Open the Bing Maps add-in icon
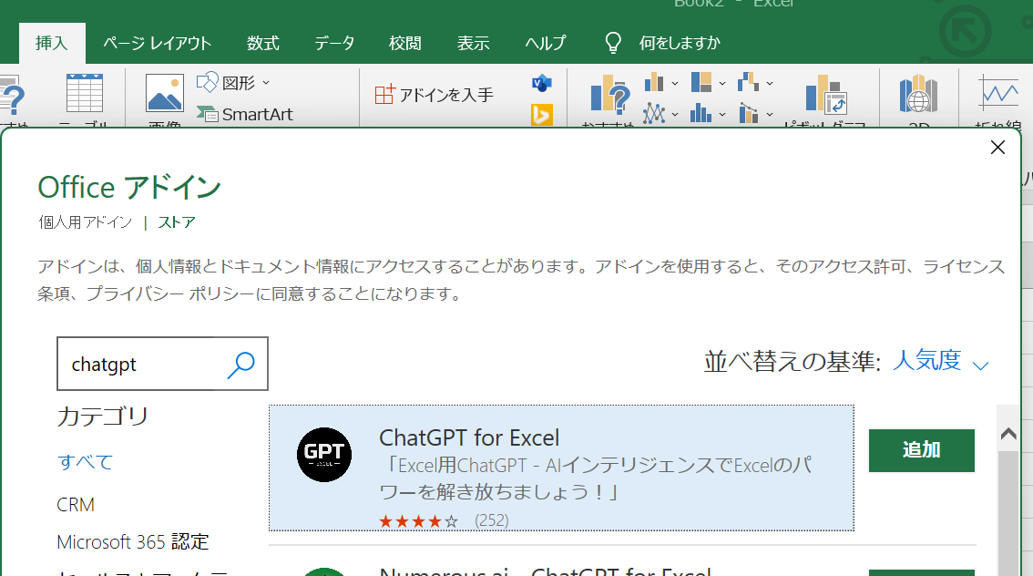 click(541, 115)
